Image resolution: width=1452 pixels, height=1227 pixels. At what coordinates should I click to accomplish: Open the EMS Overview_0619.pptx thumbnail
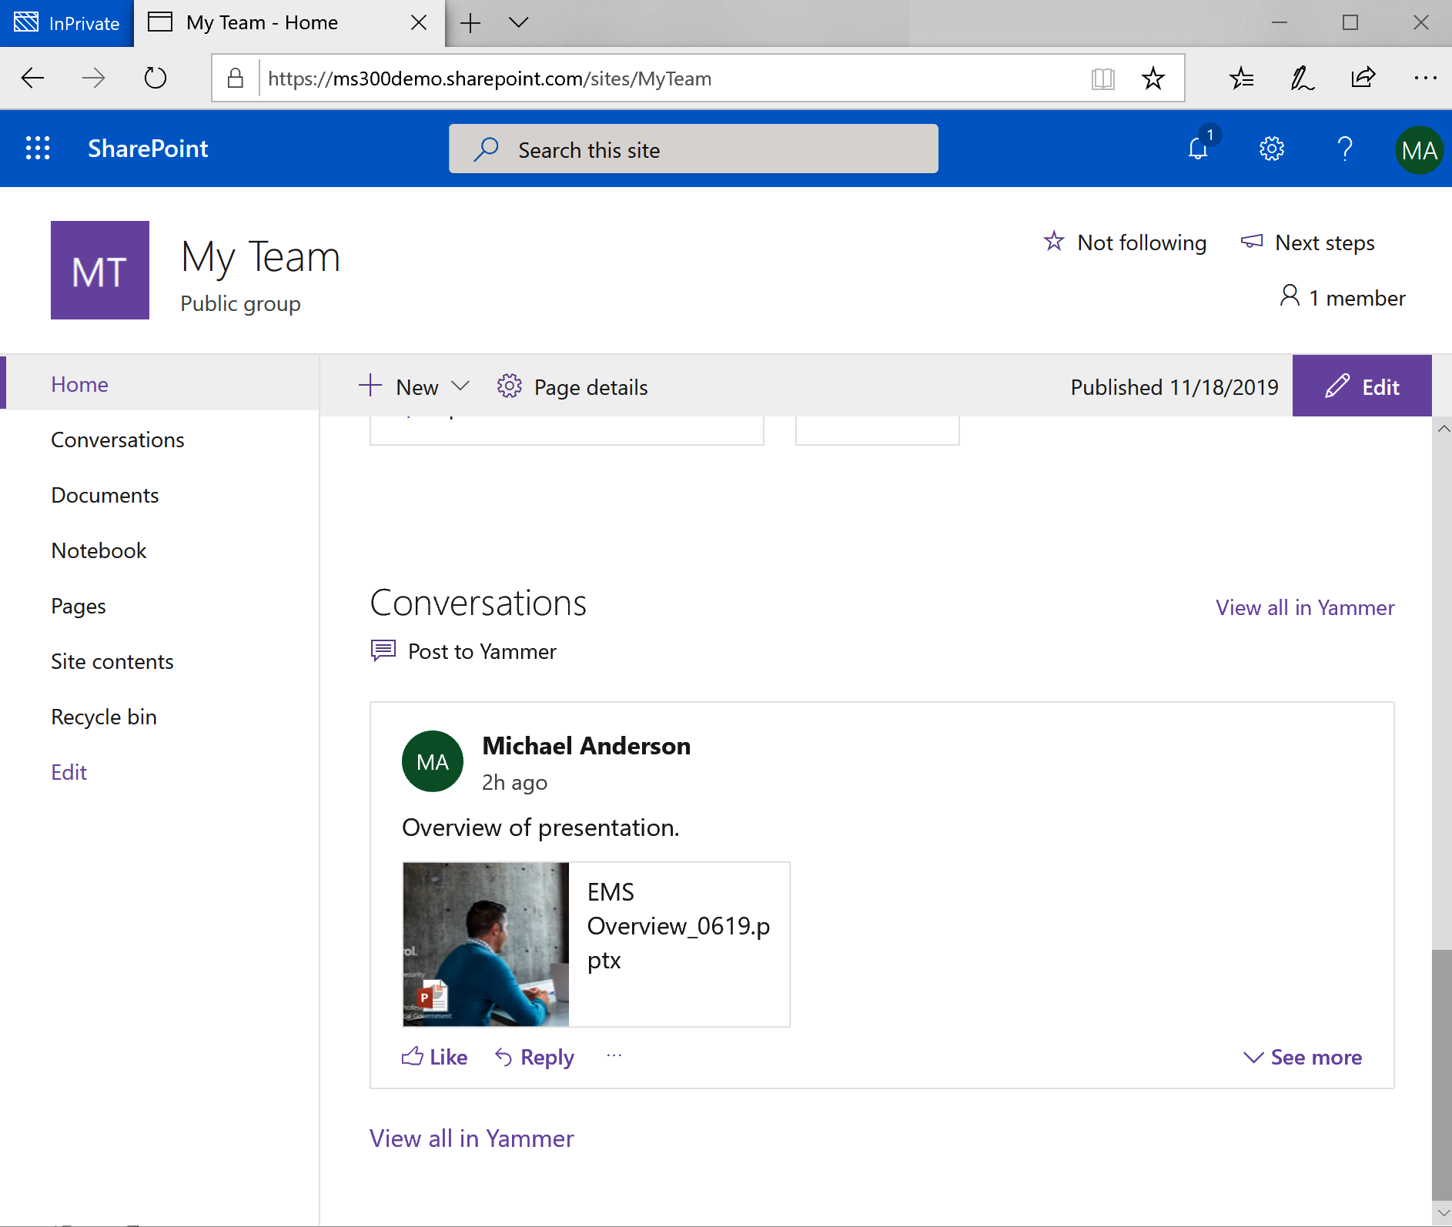[x=486, y=944]
